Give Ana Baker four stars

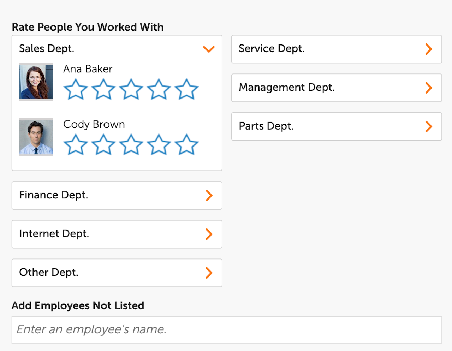point(159,89)
